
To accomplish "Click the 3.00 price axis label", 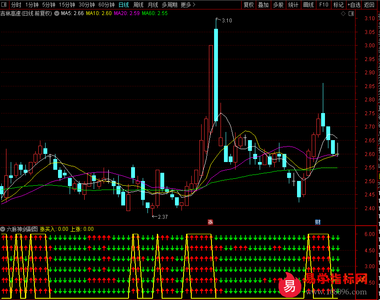I will click(370, 45).
